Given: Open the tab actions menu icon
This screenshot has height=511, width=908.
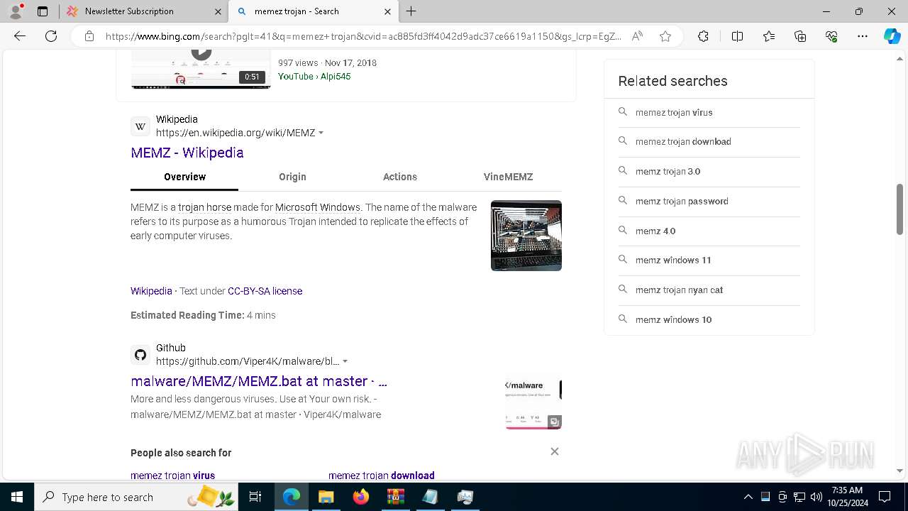Looking at the screenshot, I should click(x=43, y=11).
